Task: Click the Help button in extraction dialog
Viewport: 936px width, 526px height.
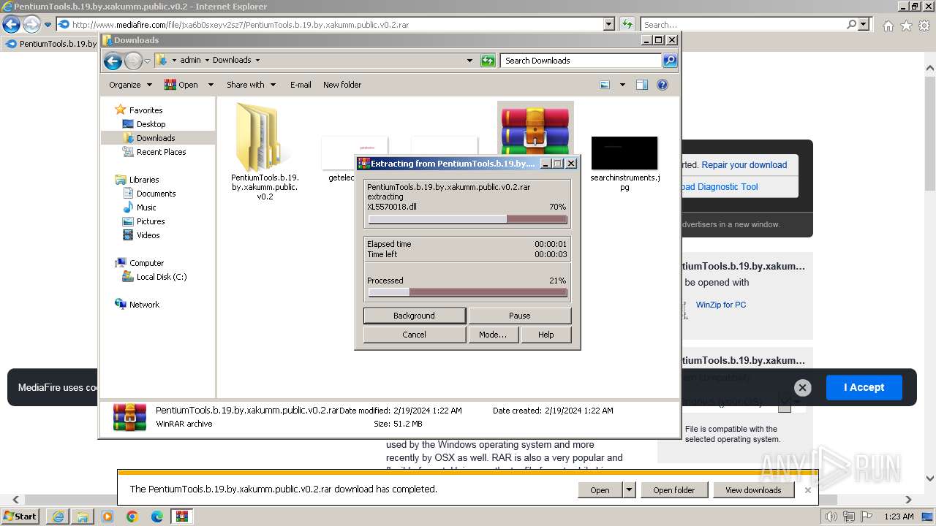Action: [546, 335]
